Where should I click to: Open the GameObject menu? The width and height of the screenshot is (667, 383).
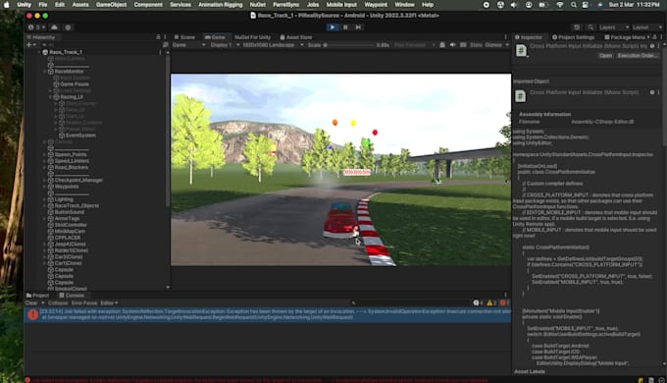111,5
